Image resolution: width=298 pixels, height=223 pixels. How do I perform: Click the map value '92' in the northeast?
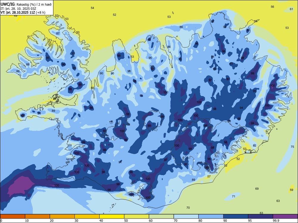click(x=212, y=21)
